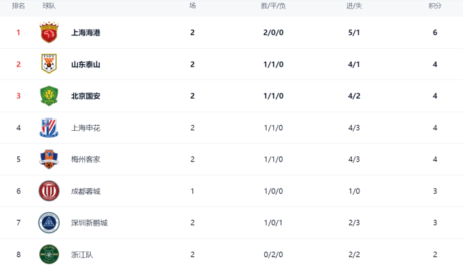Click the 胜/平/负 column header

point(273,6)
